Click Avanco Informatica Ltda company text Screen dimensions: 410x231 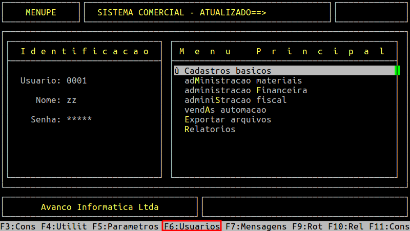99,207
